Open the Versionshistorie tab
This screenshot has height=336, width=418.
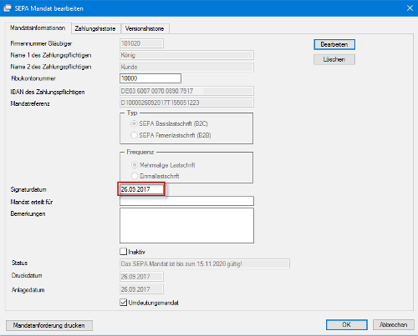145,28
